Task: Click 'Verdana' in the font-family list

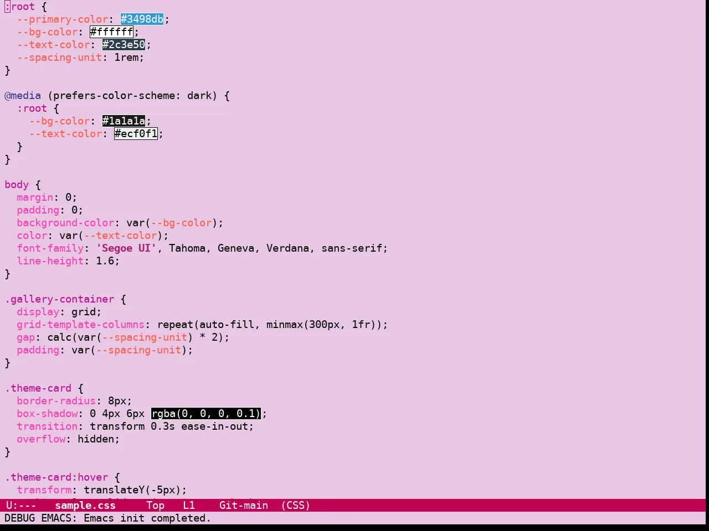Action: coord(288,248)
